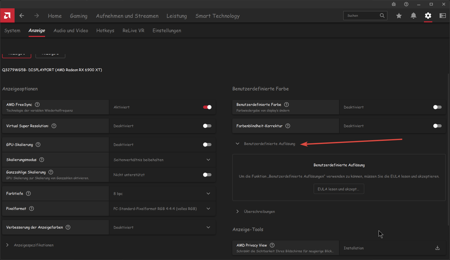This screenshot has height=260, width=450.
Task: Show help for GPU-Skalierung
Action: (x=38, y=145)
